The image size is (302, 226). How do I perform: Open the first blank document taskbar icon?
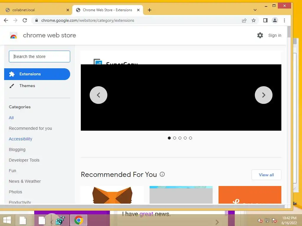coord(23,220)
